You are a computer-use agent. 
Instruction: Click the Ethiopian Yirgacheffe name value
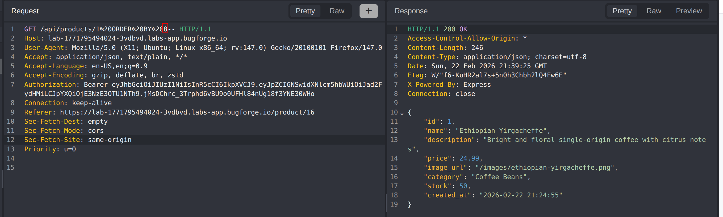coord(501,130)
